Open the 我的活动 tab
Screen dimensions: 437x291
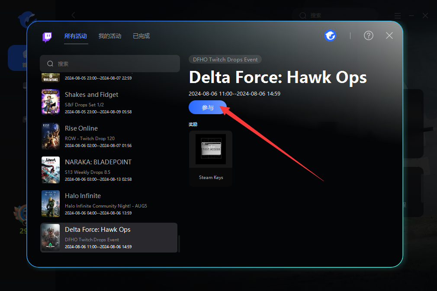(x=109, y=36)
